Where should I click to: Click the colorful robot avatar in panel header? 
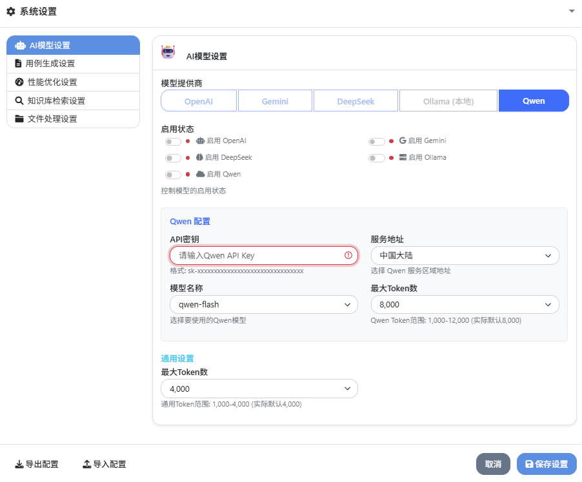tap(168, 52)
